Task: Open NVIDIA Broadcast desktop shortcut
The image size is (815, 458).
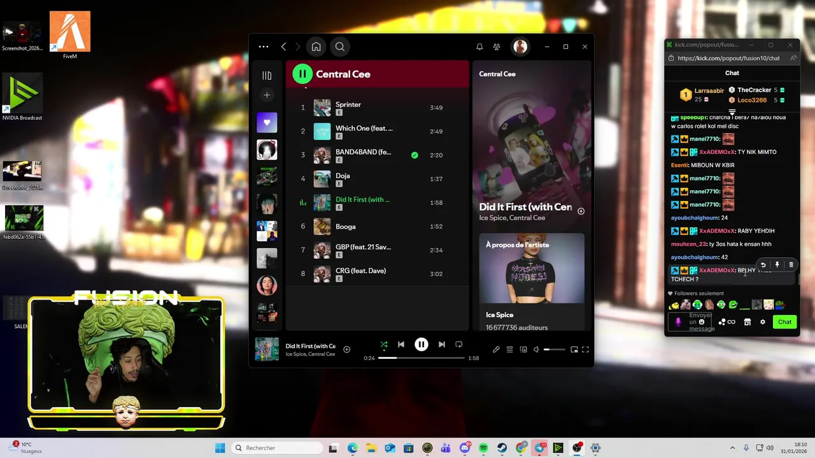Action: coord(22,97)
